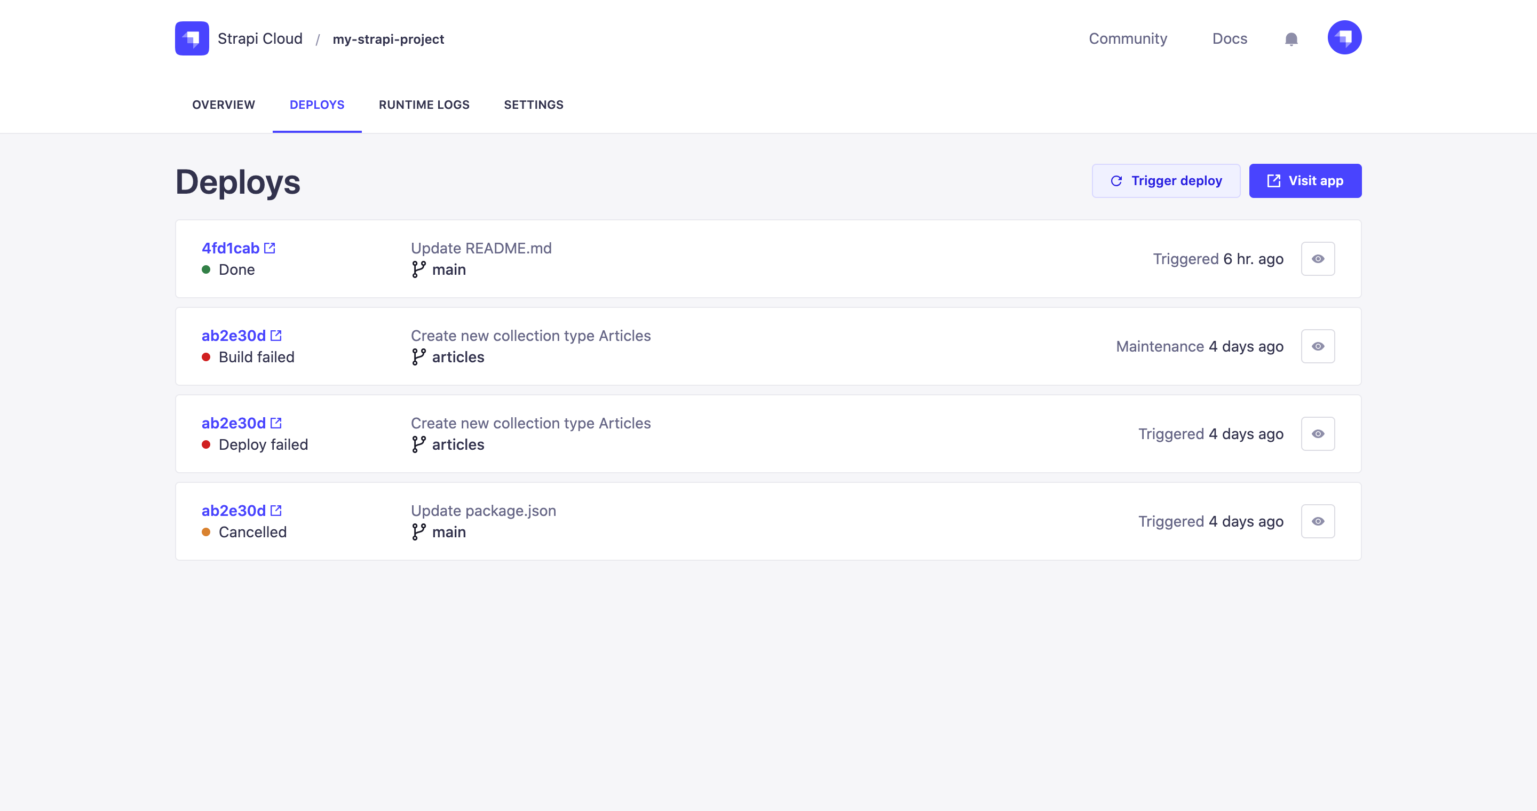This screenshot has width=1537, height=811.
Task: Open the Community link
Action: [x=1128, y=39]
